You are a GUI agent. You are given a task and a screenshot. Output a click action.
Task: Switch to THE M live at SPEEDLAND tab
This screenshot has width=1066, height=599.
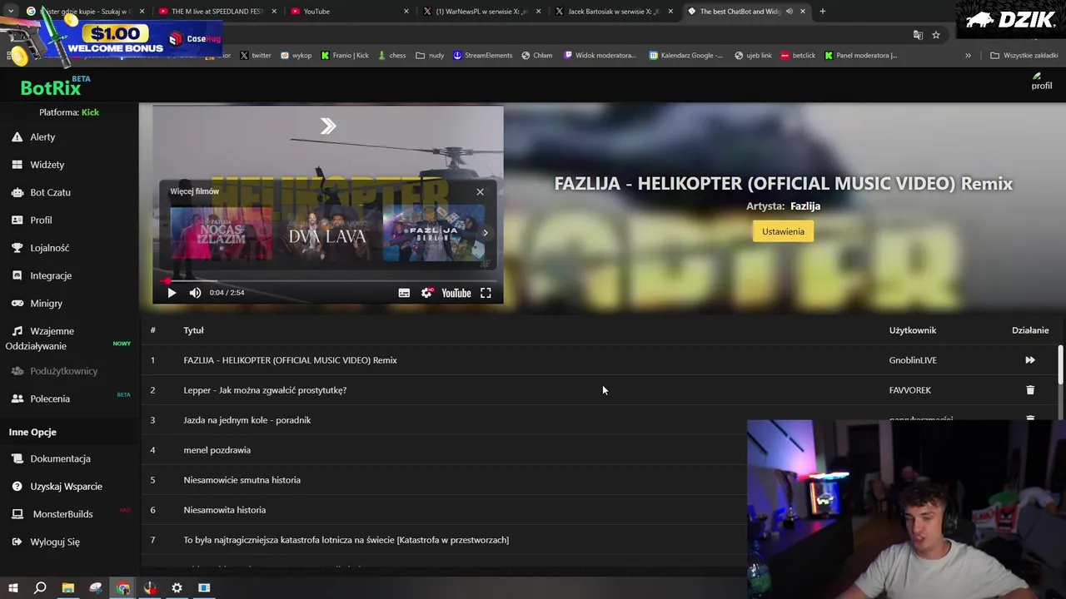[x=217, y=12]
